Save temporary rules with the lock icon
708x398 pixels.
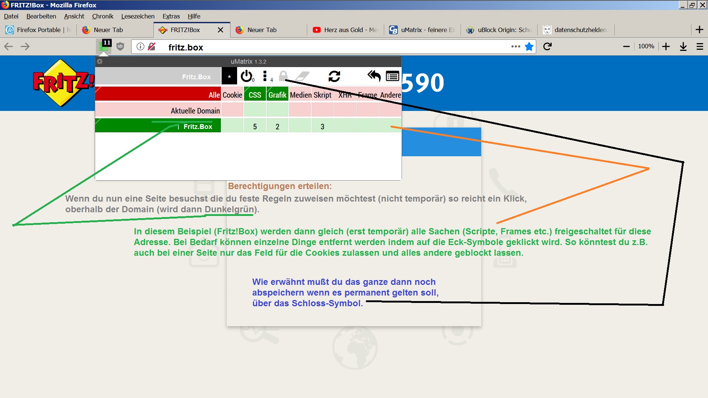[283, 76]
